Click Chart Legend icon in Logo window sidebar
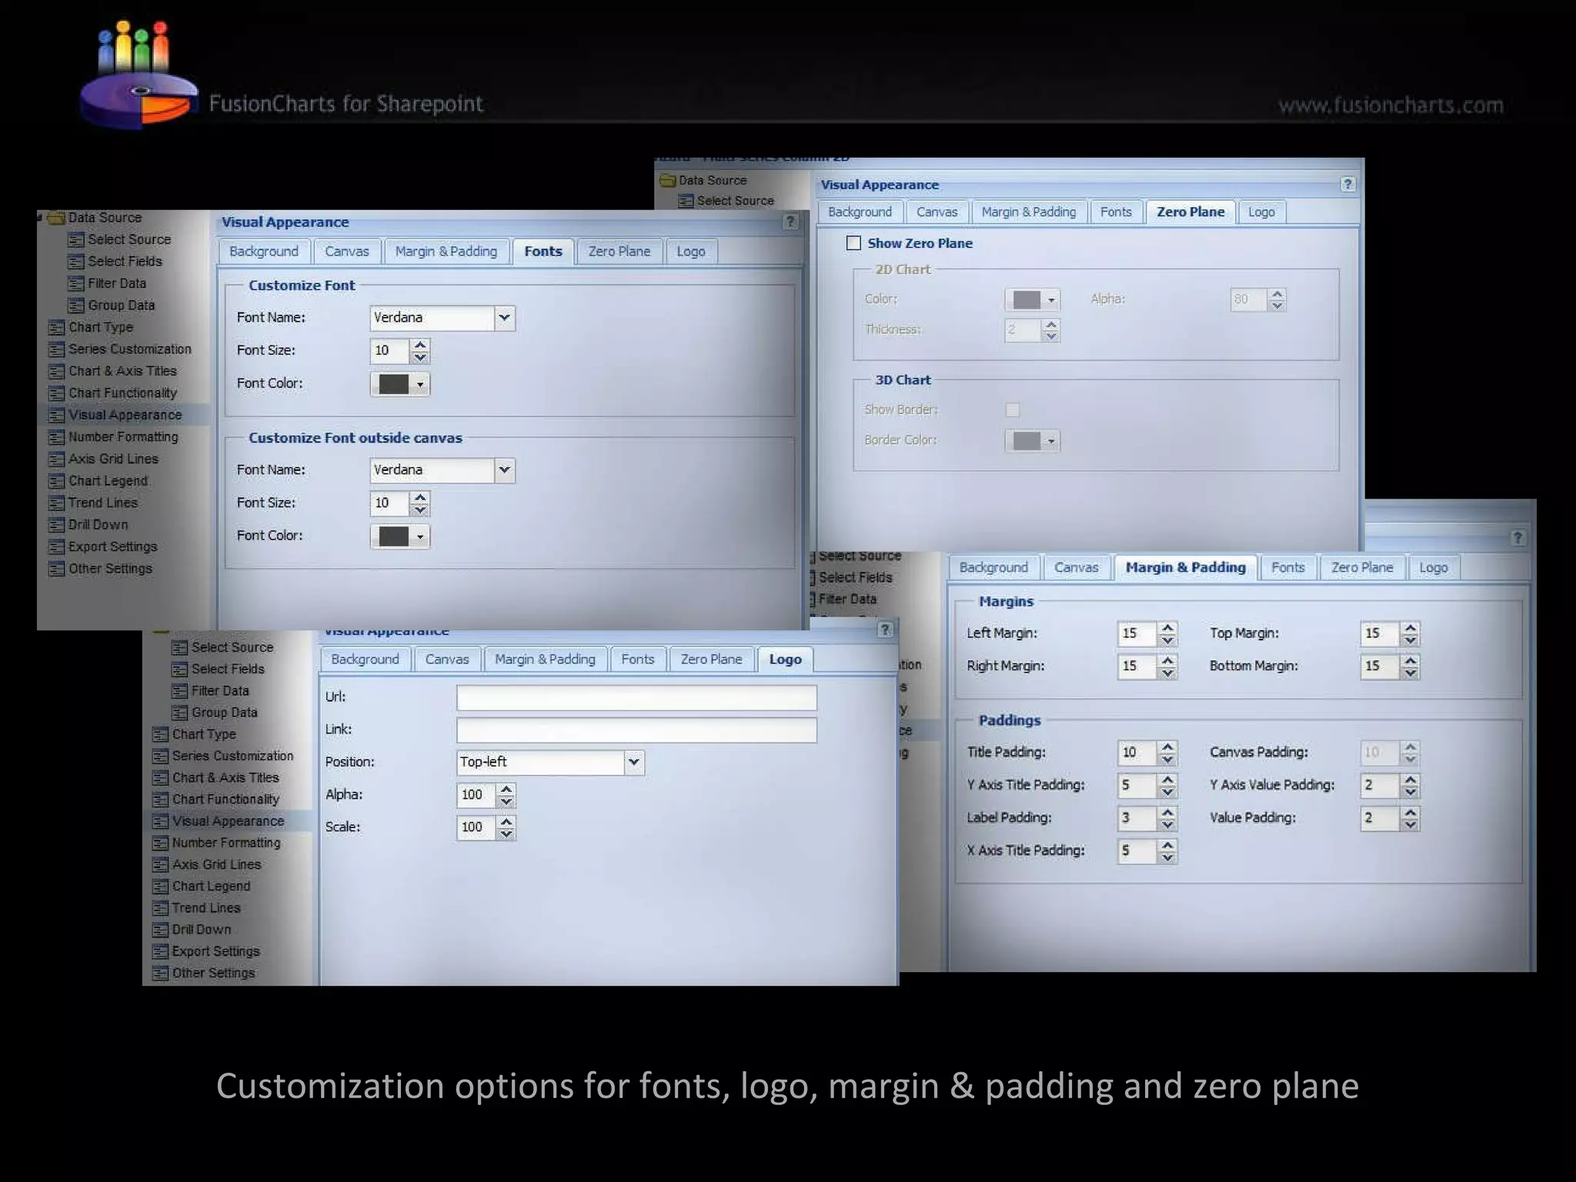1576x1182 pixels. point(160,886)
